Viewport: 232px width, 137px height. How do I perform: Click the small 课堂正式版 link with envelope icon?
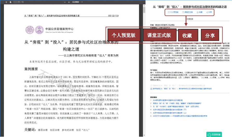pos(187,12)
